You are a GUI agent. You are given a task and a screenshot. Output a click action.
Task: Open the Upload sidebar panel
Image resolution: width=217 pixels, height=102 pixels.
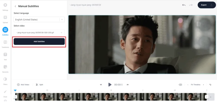click(5, 19)
